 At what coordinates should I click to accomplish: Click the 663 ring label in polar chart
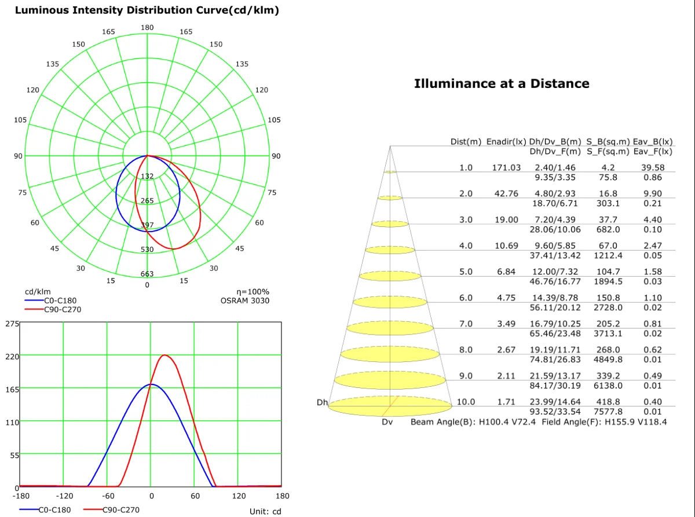[x=147, y=274]
